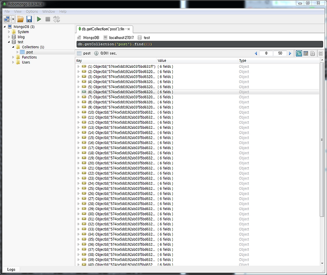Expand the blog database
Screen dimensions: 327x275
9,37
